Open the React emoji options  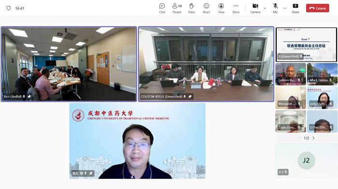tap(206, 8)
